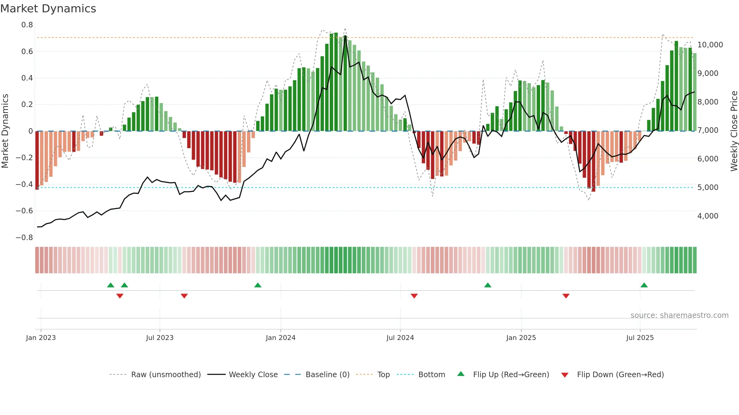Screen dimensions: 739x415
Task: Click the −0.8 tick on the left axis
Action: click(x=24, y=237)
